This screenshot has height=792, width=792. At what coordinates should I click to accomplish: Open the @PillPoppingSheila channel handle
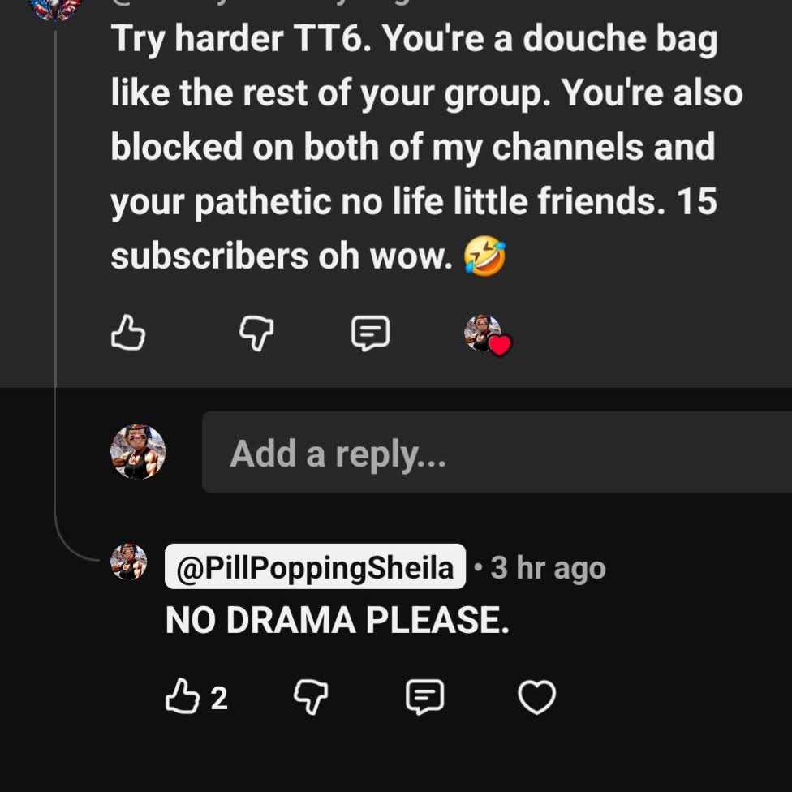[315, 566]
